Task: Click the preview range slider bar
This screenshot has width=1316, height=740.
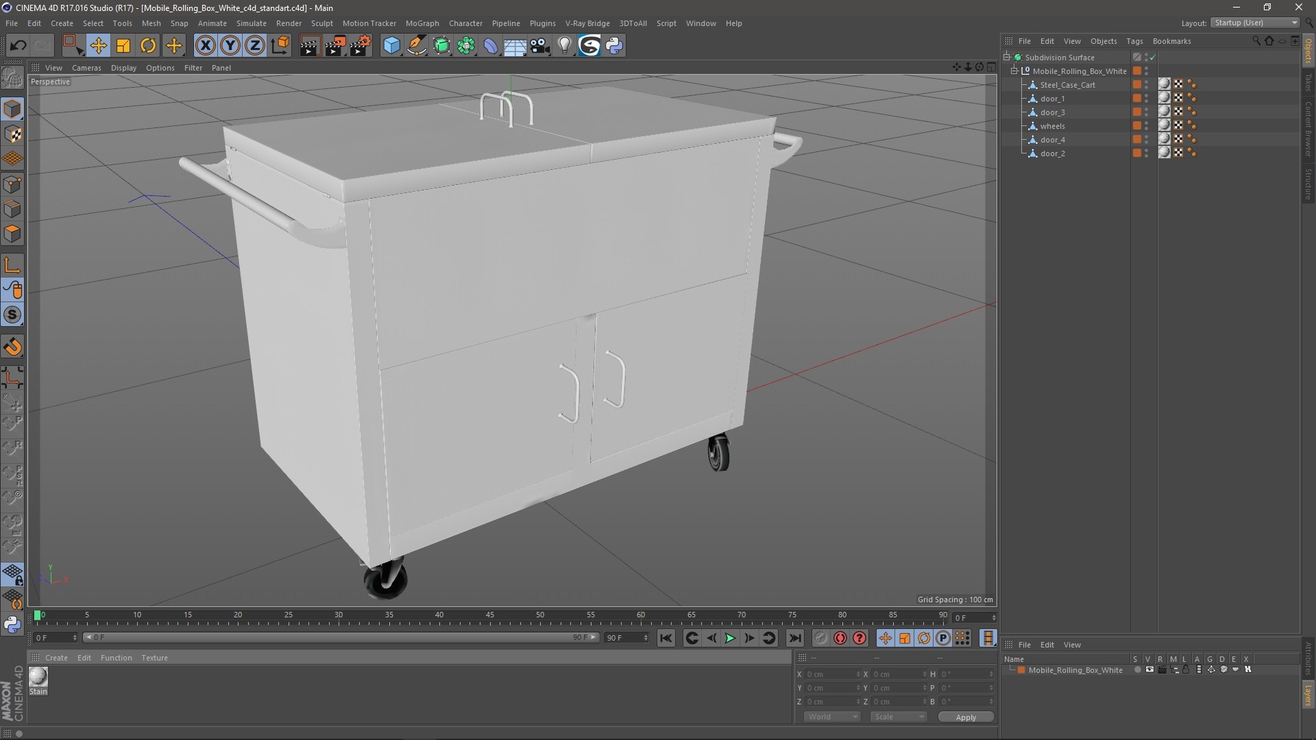Action: pyautogui.click(x=341, y=637)
